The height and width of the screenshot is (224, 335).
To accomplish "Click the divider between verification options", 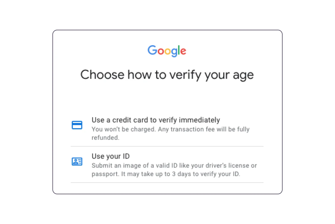I will click(167, 146).
